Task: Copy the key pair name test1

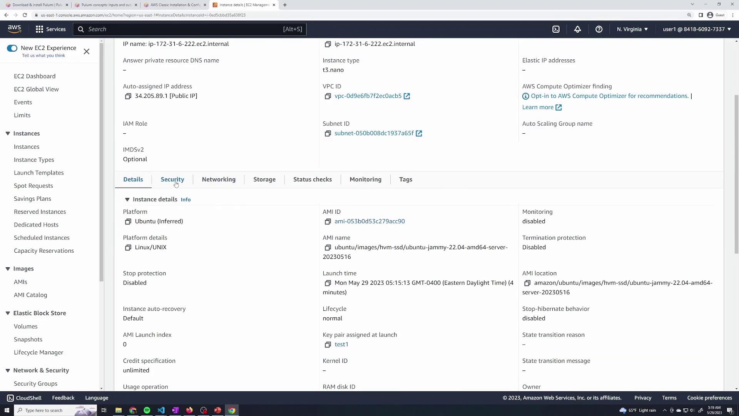Action: (x=328, y=345)
